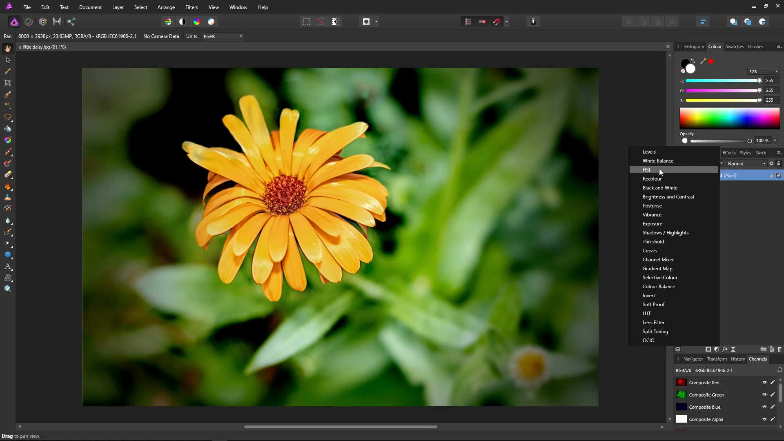Switch to the Swatches tab
784x441 pixels.
734,47
